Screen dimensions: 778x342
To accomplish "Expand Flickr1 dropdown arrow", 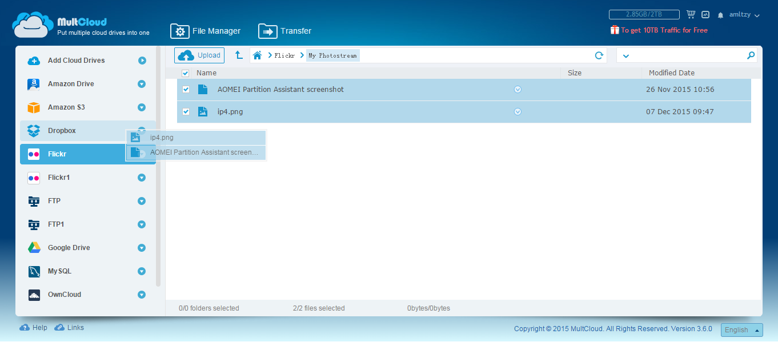I will tap(142, 178).
